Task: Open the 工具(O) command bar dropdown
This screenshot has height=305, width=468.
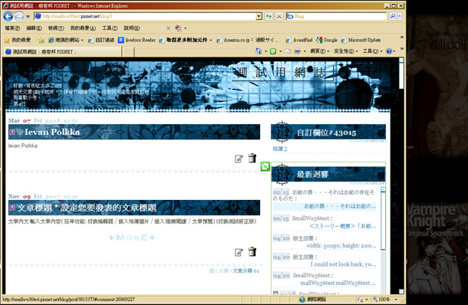Action: (x=372, y=51)
